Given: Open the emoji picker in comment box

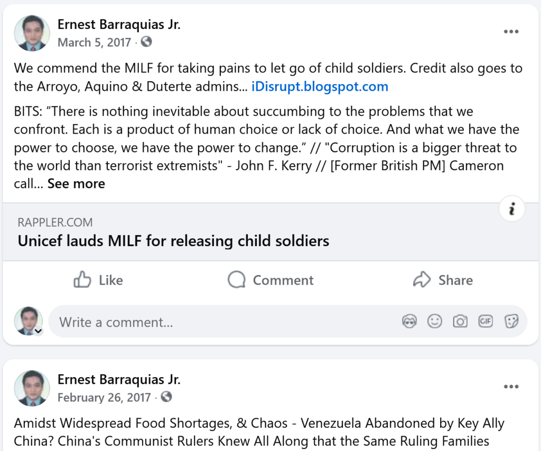Looking at the screenshot, I should 435,322.
